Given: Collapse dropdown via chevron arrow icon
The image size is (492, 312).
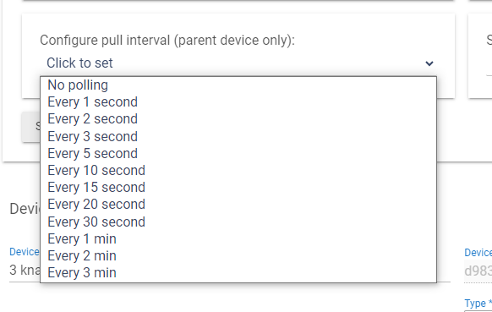Looking at the screenshot, I should coord(429,63).
